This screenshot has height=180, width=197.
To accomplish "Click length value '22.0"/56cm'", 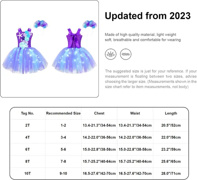I will 171,137.
